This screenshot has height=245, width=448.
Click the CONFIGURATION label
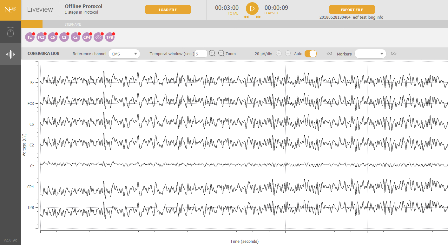(43, 54)
